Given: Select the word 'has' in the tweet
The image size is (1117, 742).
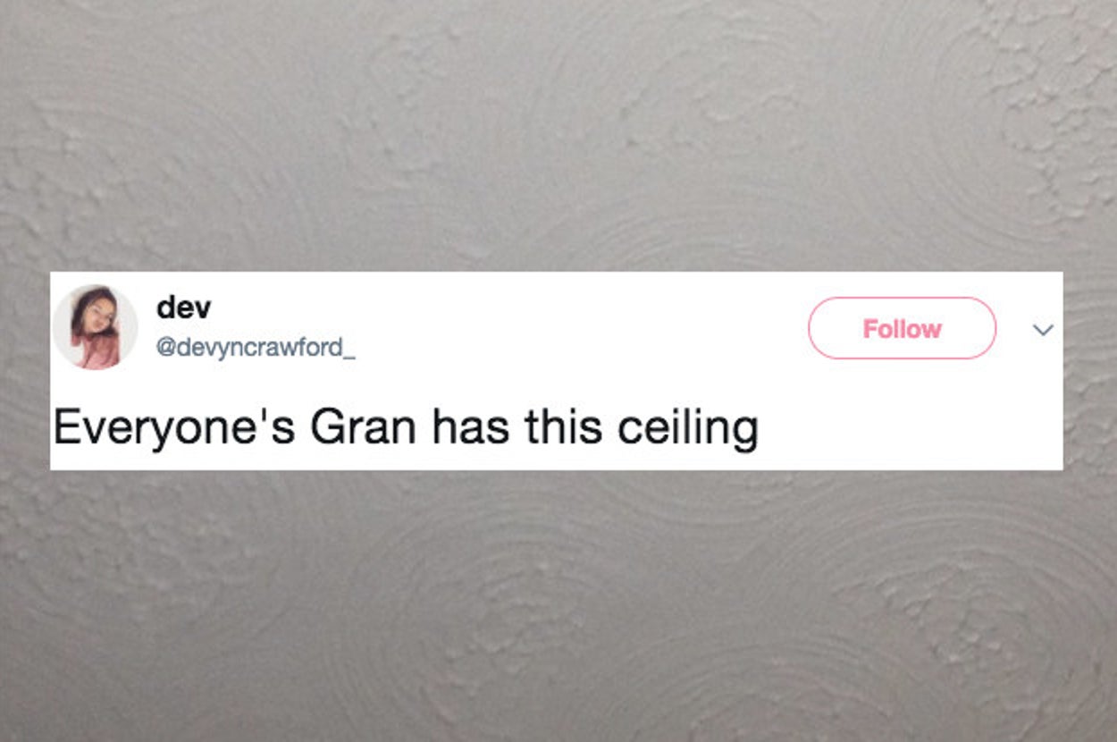Looking at the screenshot, I should [471, 426].
